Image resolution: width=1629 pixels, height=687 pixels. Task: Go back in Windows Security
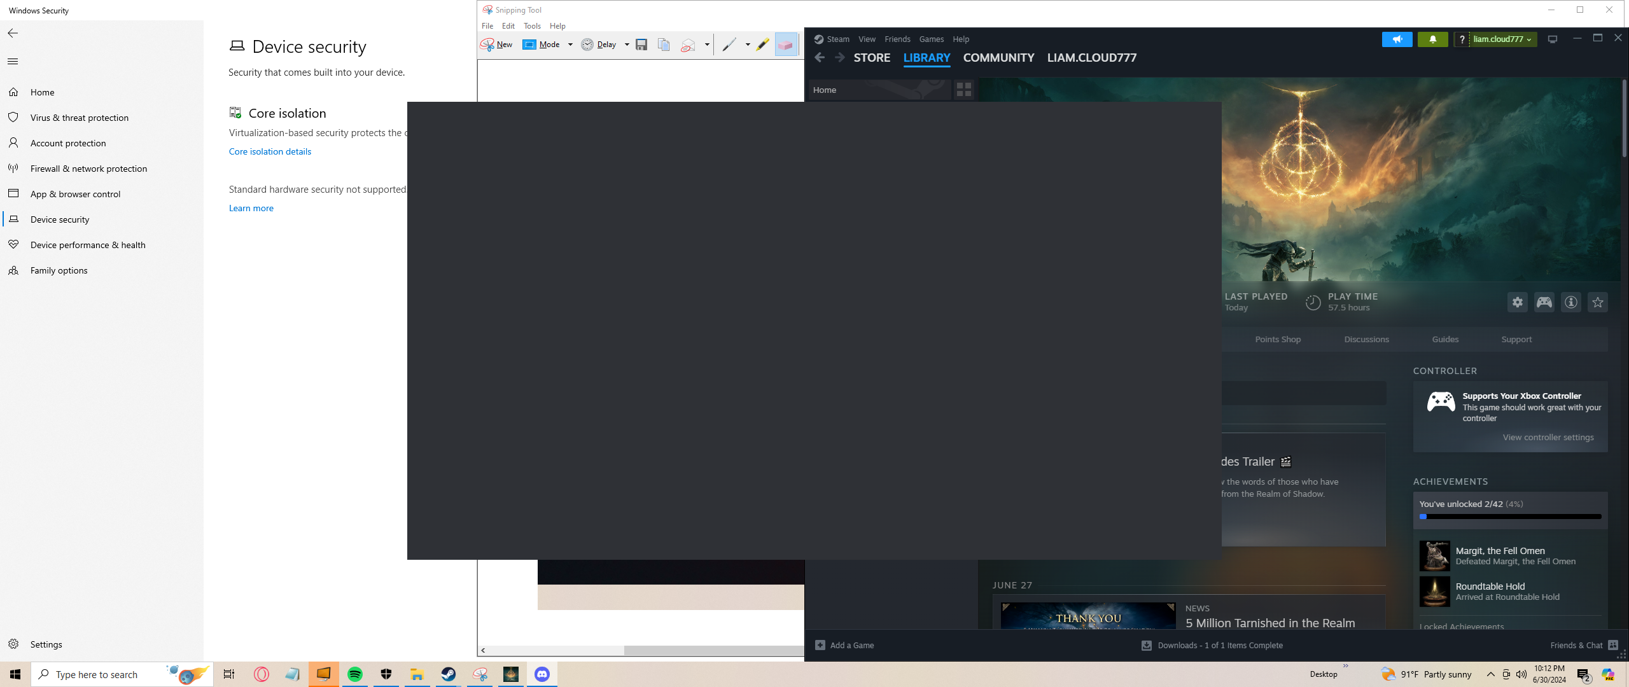[13, 33]
